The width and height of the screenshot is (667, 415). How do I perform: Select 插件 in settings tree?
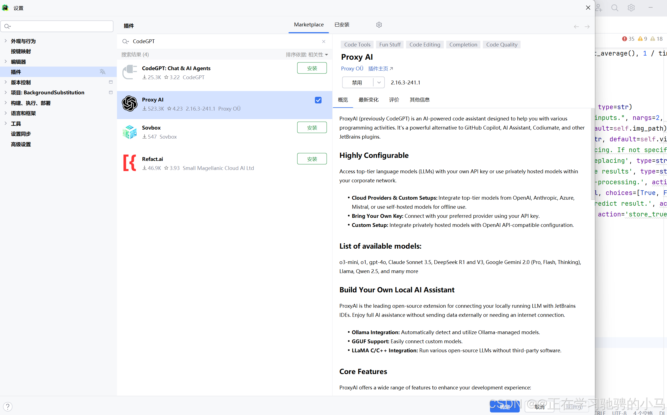(x=58, y=72)
